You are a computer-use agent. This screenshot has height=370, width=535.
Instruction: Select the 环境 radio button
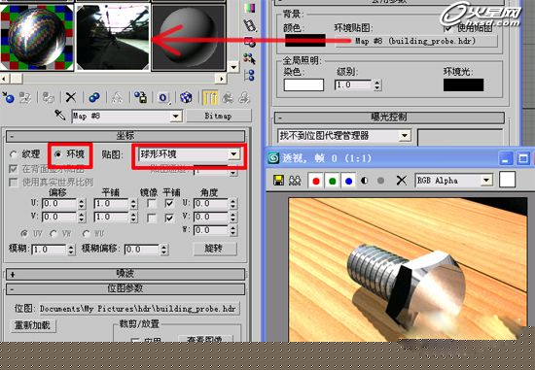(x=58, y=154)
